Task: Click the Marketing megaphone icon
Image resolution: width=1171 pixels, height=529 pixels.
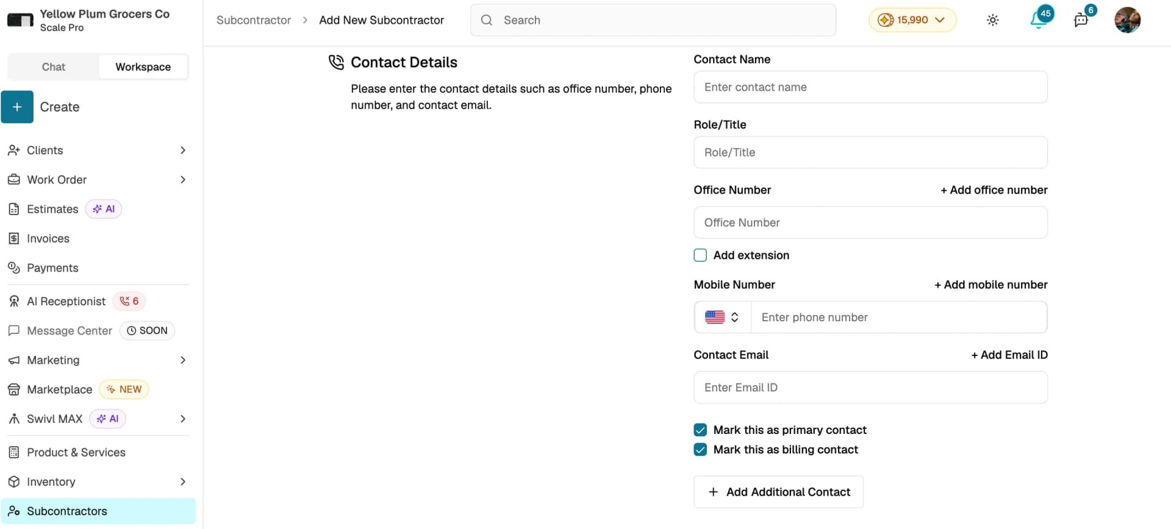Action: (x=13, y=360)
